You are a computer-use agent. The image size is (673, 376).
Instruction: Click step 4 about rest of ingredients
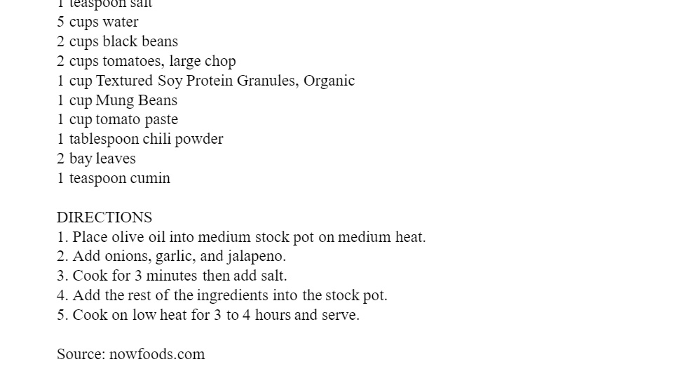222,295
